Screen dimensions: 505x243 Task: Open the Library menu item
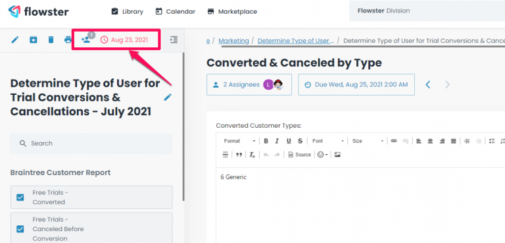click(x=127, y=12)
